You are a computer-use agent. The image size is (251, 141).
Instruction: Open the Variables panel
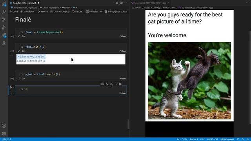click(x=91, y=11)
